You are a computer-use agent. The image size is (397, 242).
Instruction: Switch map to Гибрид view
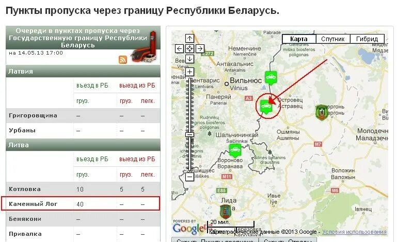pos(367,39)
